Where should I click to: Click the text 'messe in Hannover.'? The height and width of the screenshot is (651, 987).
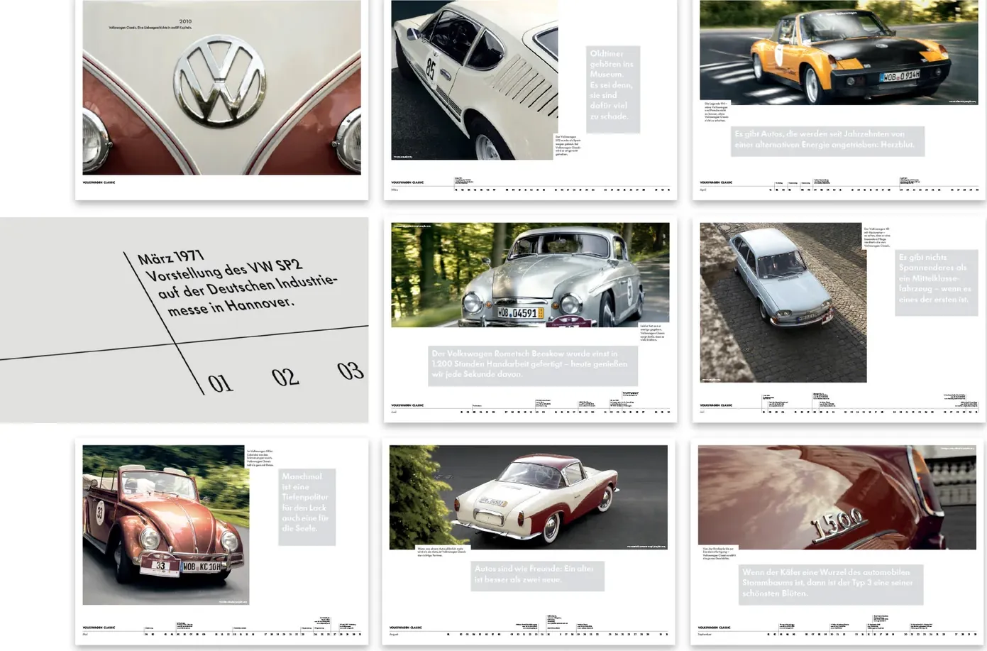231,306
